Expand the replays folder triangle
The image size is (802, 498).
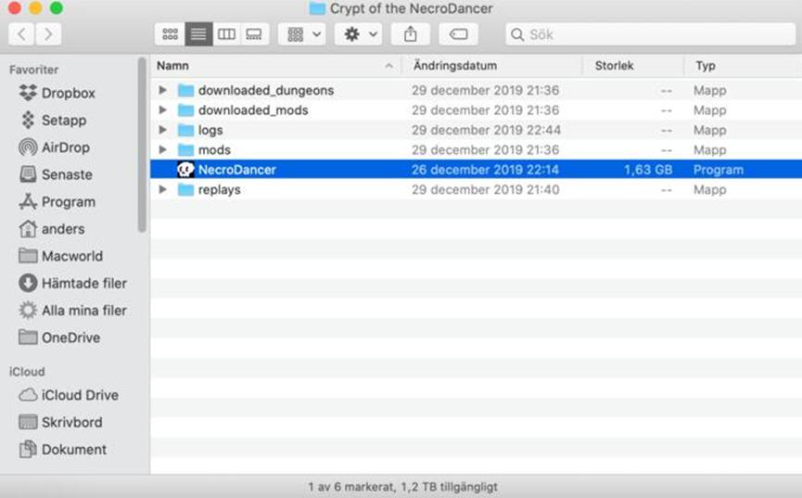(x=163, y=190)
